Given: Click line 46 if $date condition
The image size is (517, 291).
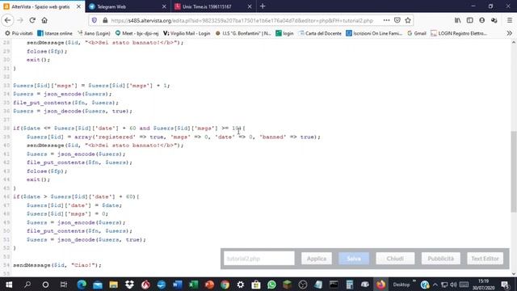Looking at the screenshot, I should point(76,196).
